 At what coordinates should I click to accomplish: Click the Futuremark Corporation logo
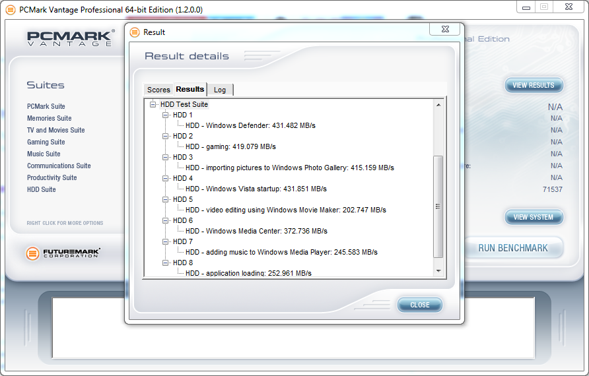pos(63,253)
